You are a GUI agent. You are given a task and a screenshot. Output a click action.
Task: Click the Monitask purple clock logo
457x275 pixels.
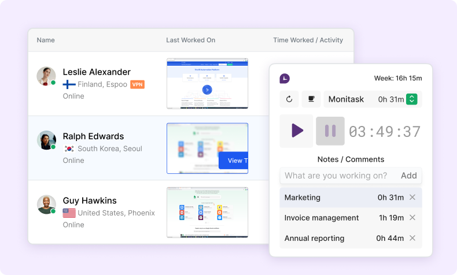coord(285,79)
